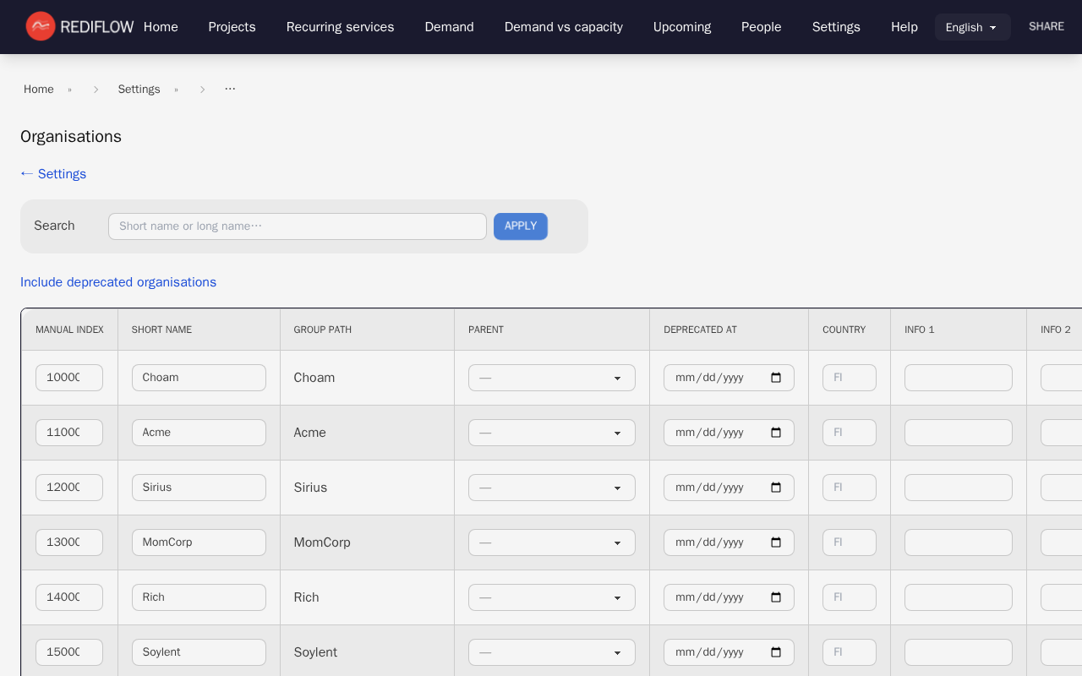Click Include deprecated organisations link
1082x676 pixels.
[118, 282]
